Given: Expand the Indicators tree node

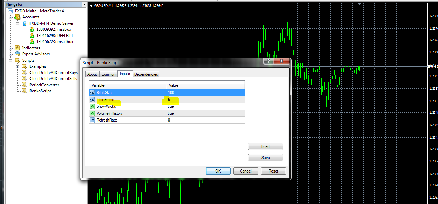Looking at the screenshot, I should point(11,48).
